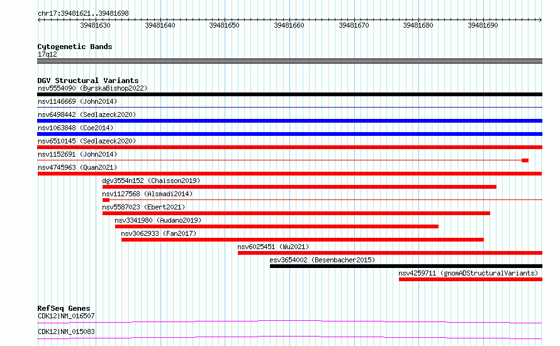Open variant nsv1127568 (Alsmadi2014) label

pyautogui.click(x=147, y=194)
